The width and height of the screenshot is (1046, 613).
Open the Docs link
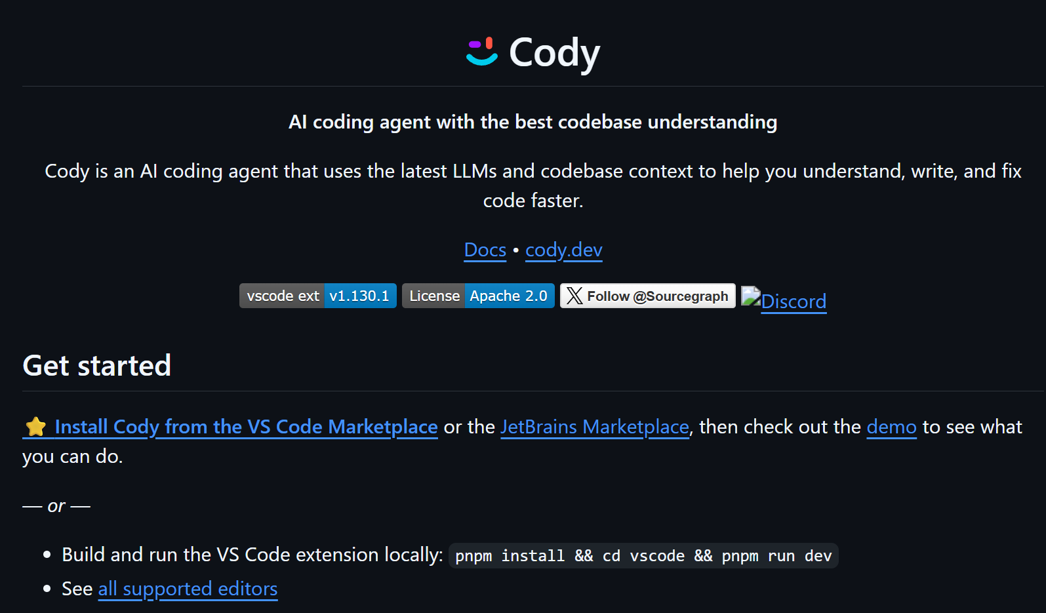485,250
